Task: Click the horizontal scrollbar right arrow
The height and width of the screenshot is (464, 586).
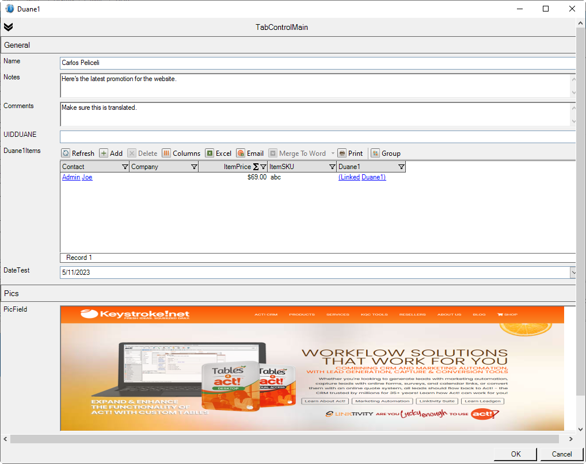Action: point(570,439)
